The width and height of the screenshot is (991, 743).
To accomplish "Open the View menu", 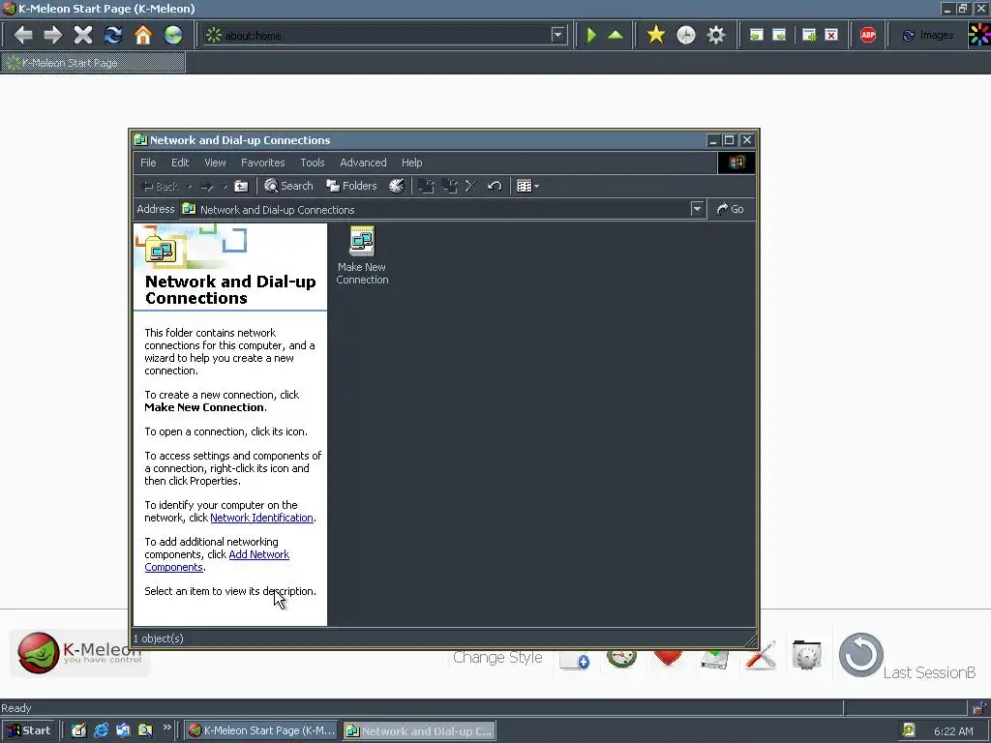I will point(215,163).
